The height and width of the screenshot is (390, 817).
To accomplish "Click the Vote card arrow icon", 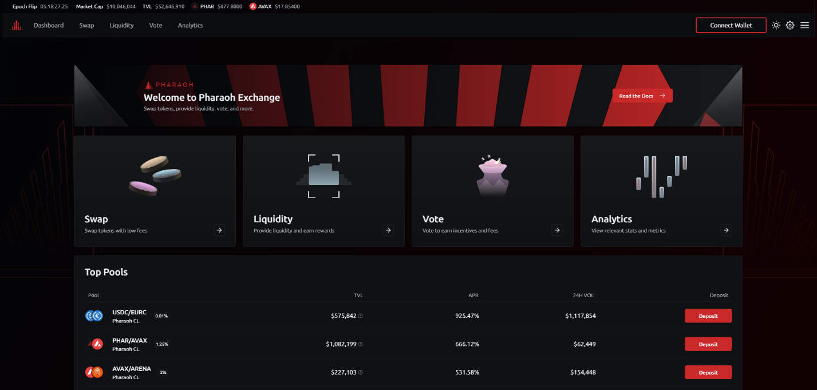I will [557, 230].
